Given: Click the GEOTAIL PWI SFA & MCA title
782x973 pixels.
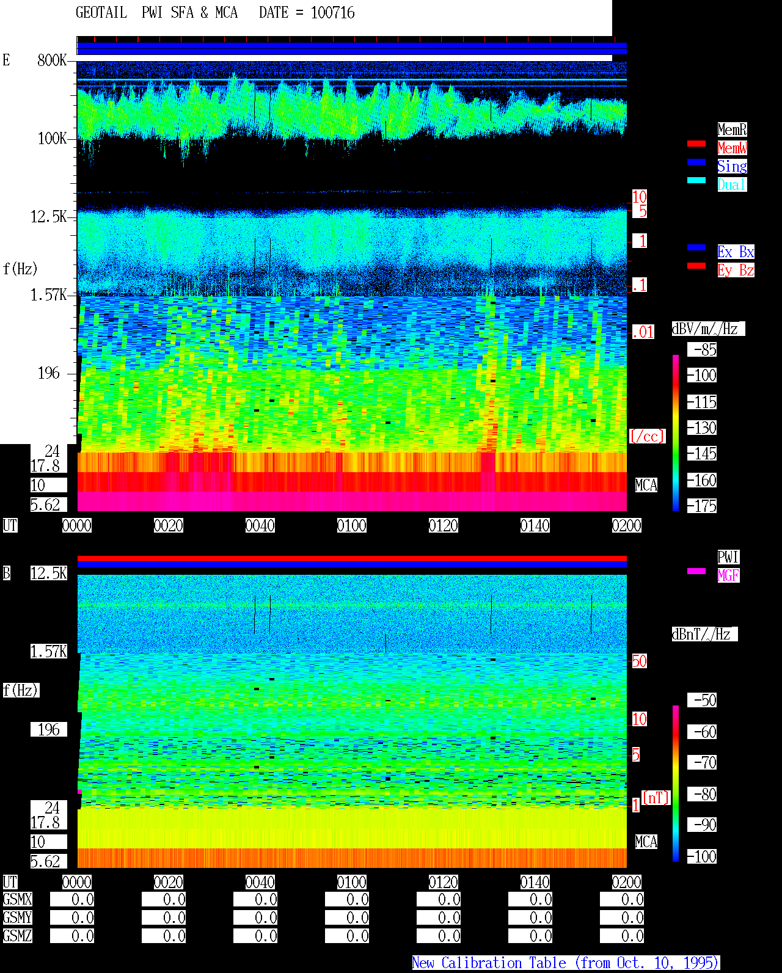Looking at the screenshot, I should point(156,13).
